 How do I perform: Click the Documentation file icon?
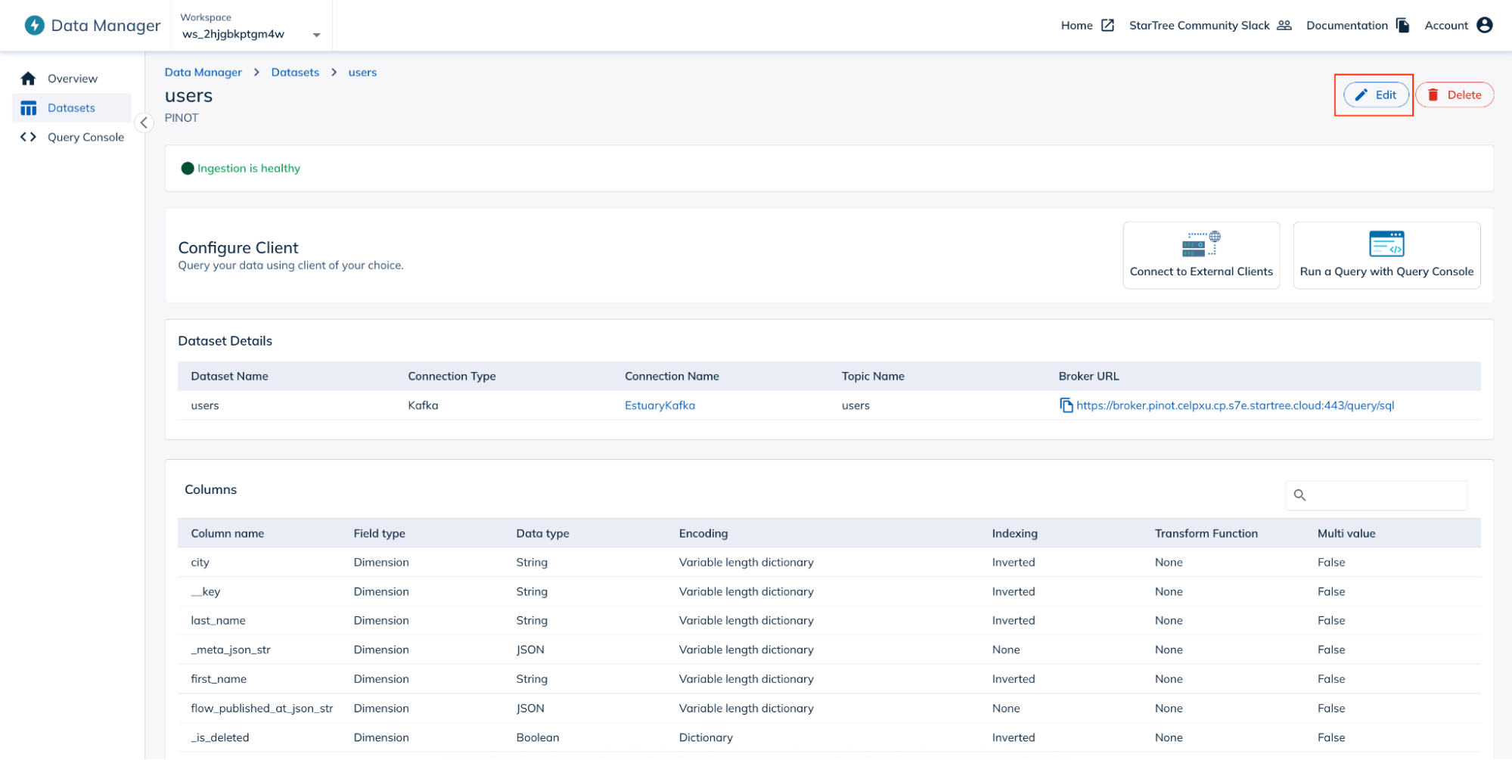tap(1403, 25)
